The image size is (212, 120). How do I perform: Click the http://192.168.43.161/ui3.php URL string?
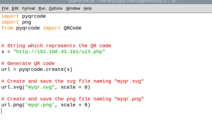[x=59, y=52]
